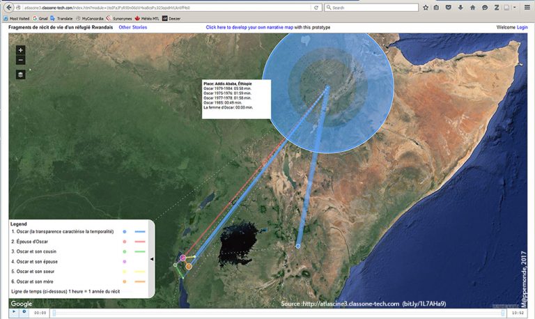Collapse the Legend panel using the arrow
The image size is (535, 319).
152,259
